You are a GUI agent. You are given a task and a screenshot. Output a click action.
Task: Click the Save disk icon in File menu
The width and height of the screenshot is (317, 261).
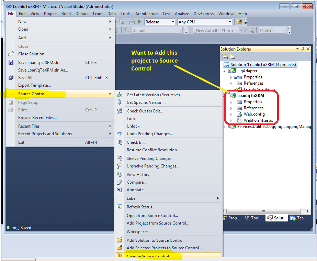[11, 62]
